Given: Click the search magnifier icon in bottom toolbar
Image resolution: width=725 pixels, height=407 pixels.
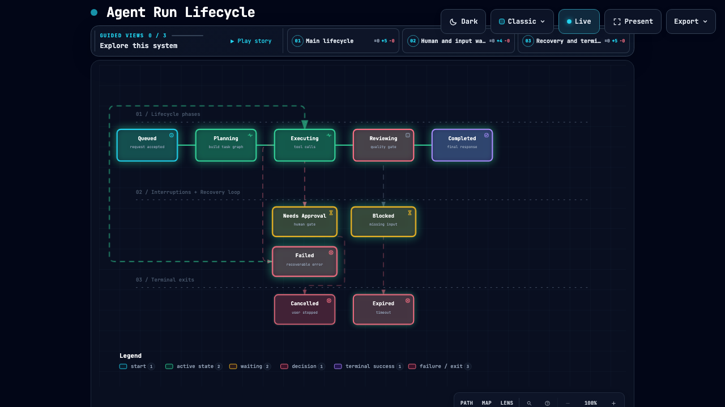Looking at the screenshot, I should click(529, 403).
